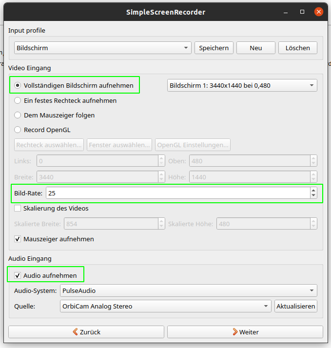This screenshot has height=348, width=331.
Task: Click 'Löschen' to delete the profile
Action: tap(298, 48)
